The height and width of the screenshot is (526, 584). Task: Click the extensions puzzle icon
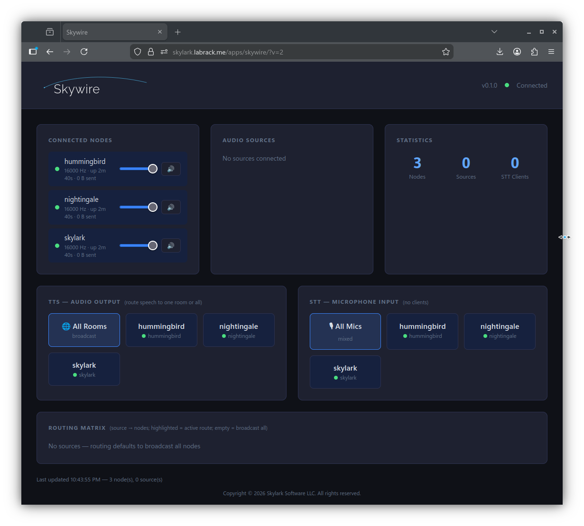[x=534, y=52]
